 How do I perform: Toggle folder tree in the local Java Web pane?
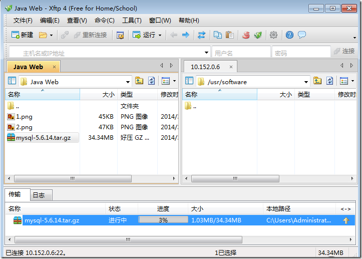(12, 81)
